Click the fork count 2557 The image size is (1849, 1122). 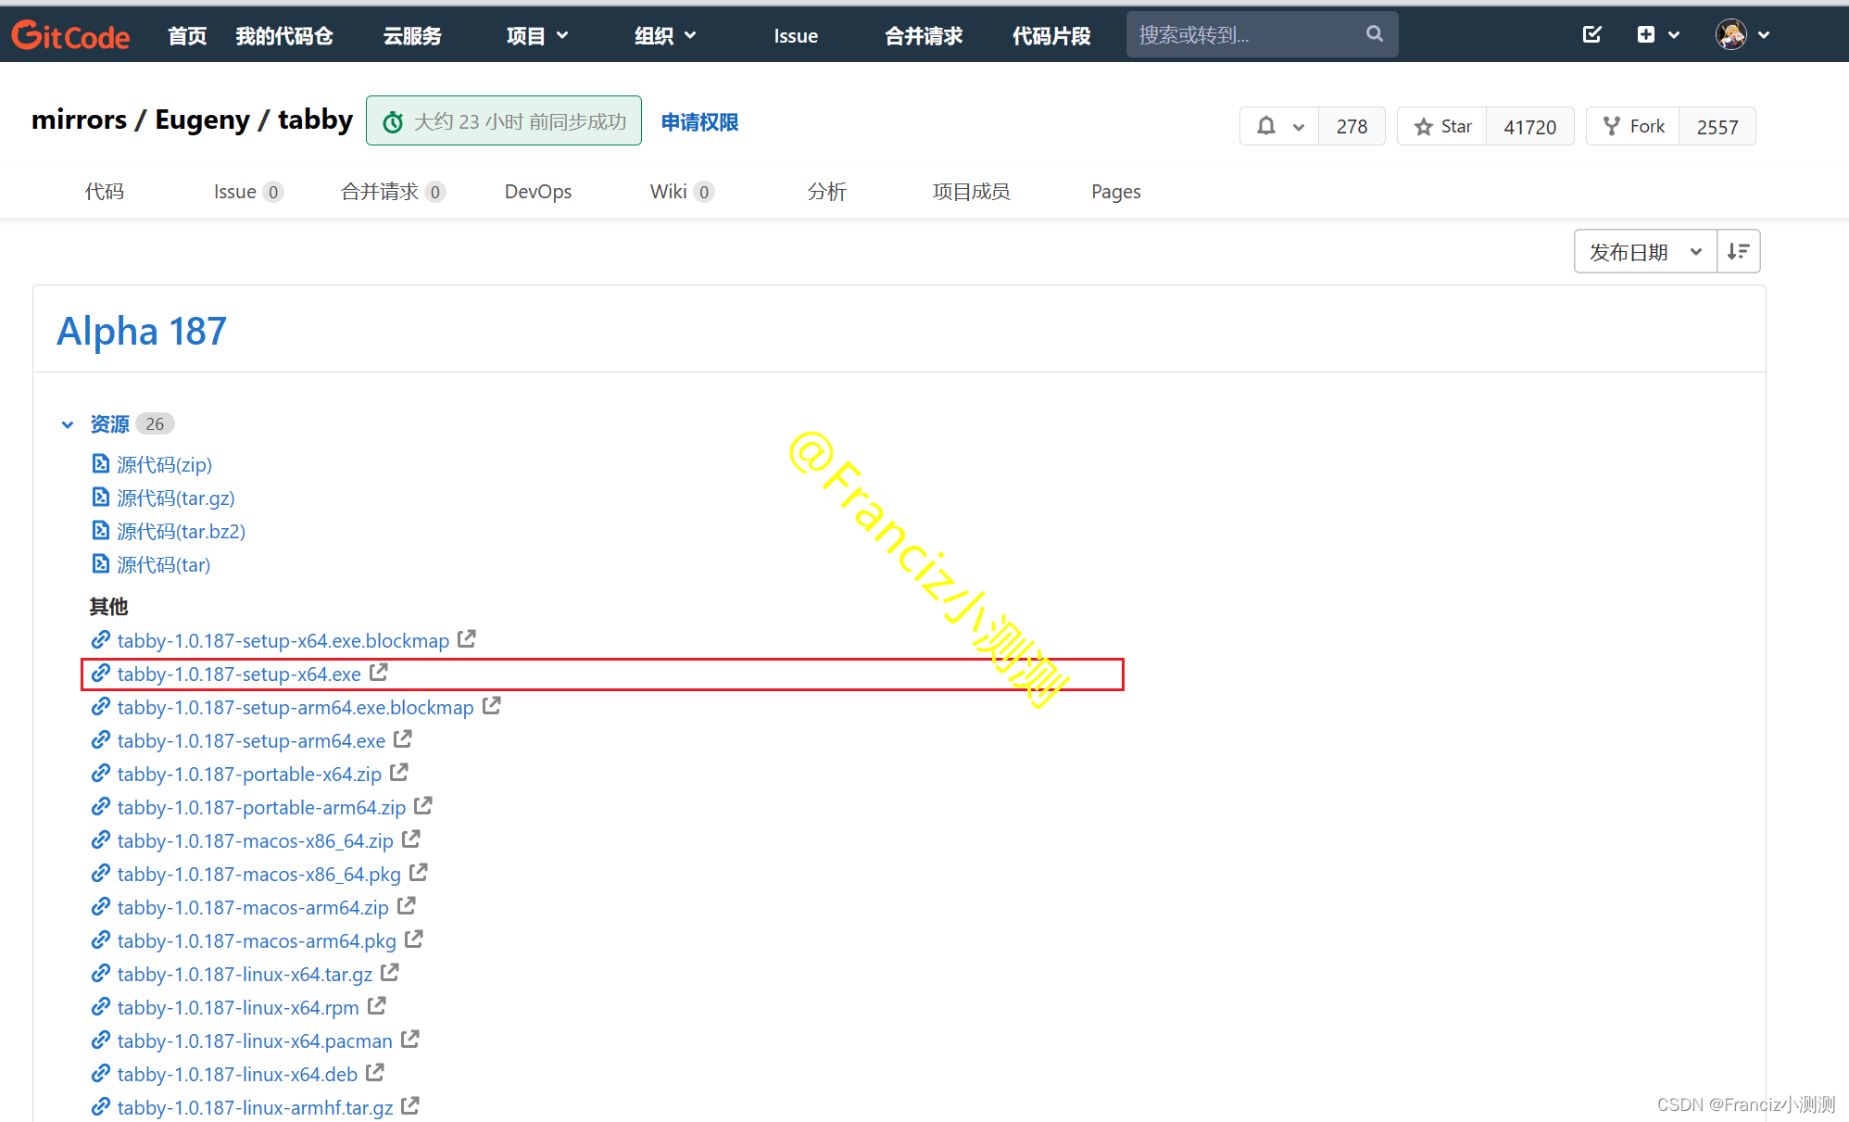click(1717, 126)
